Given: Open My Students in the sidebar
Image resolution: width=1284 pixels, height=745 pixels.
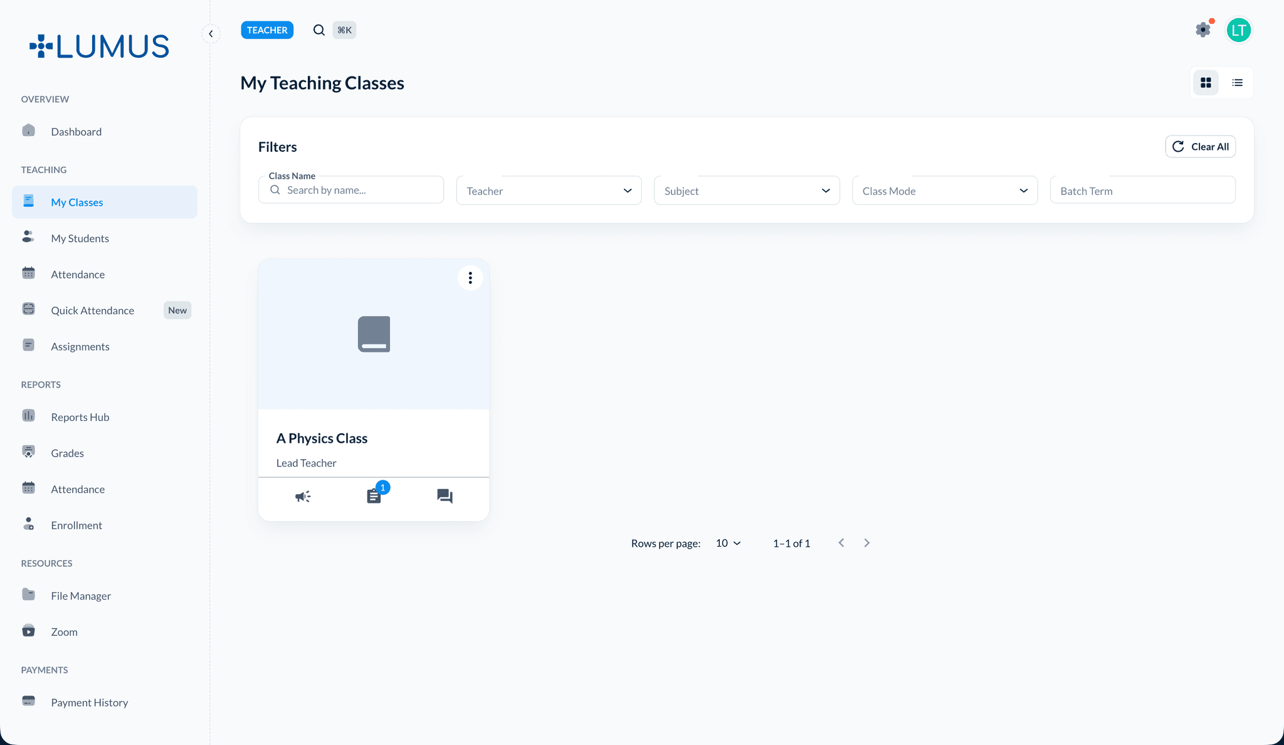Looking at the screenshot, I should pyautogui.click(x=105, y=238).
